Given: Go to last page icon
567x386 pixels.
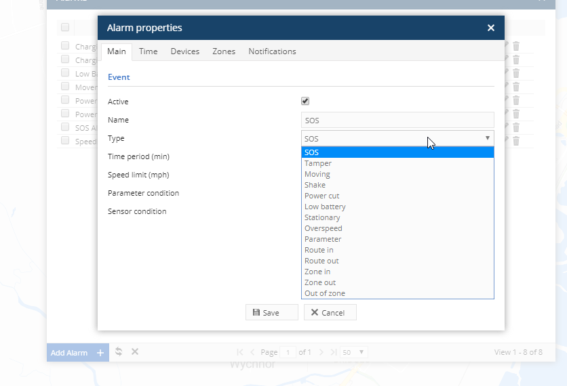Looking at the screenshot, I should point(334,352).
